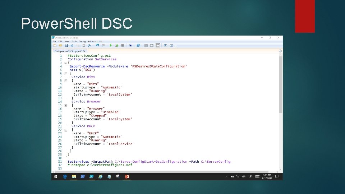Click the 'Configuration SetServices' text on line 2
This screenshot has width=345, height=194.
[x=92, y=59]
